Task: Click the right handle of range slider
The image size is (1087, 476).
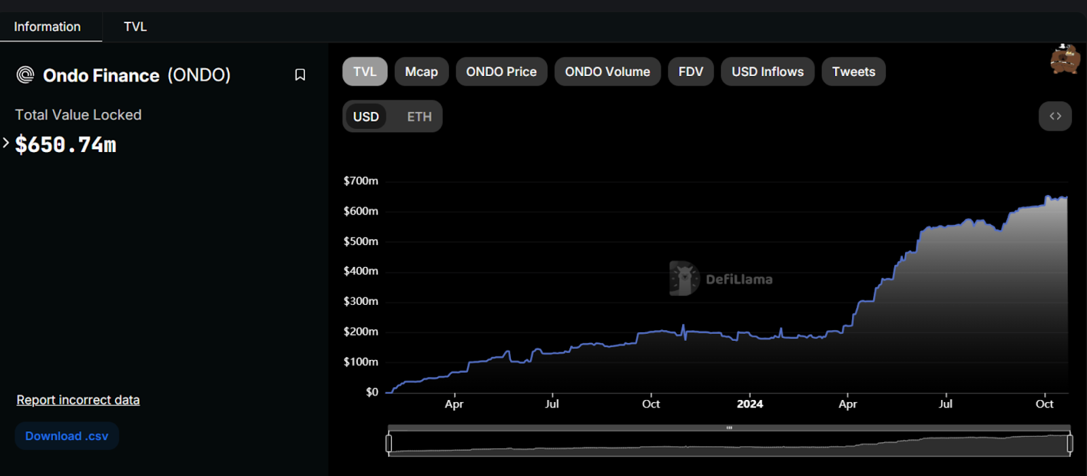Action: pyautogui.click(x=1070, y=443)
